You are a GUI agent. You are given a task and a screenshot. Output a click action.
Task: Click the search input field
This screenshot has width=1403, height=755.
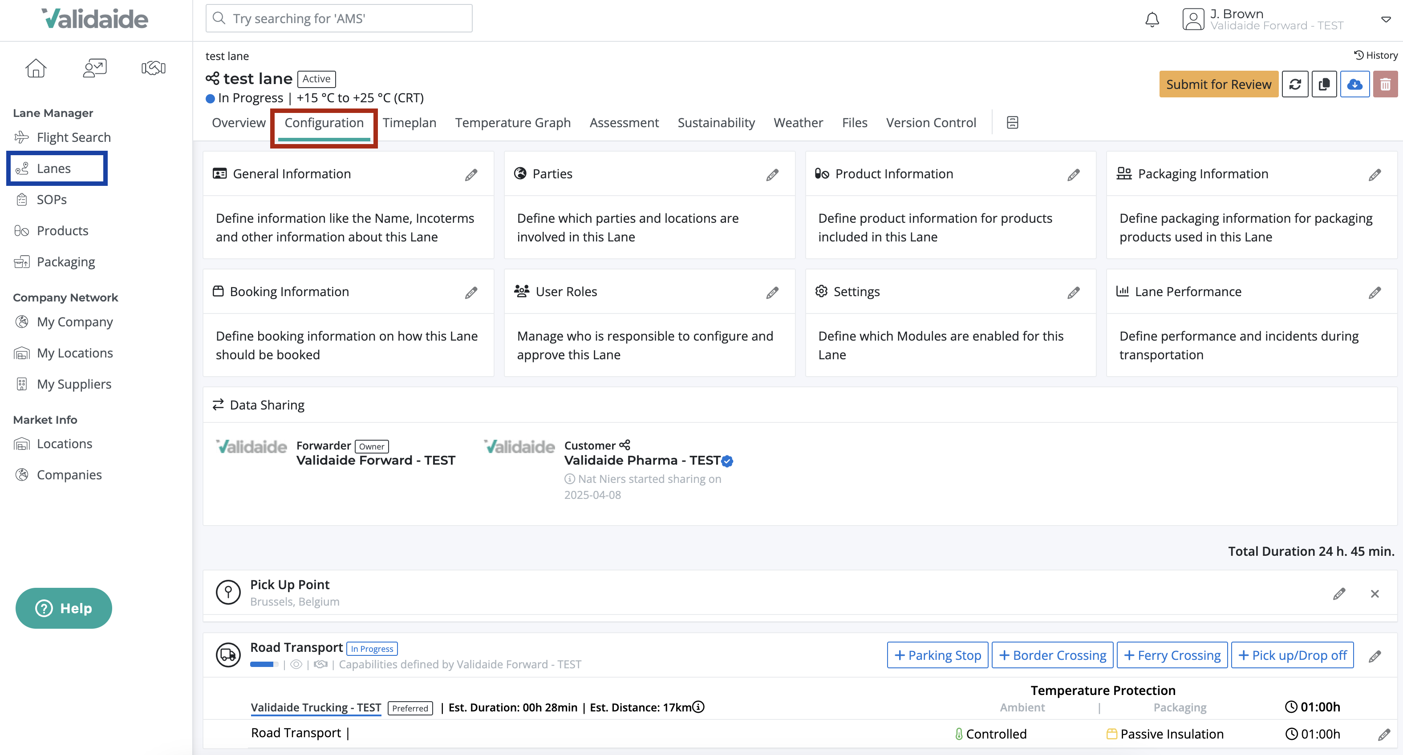[x=339, y=19]
